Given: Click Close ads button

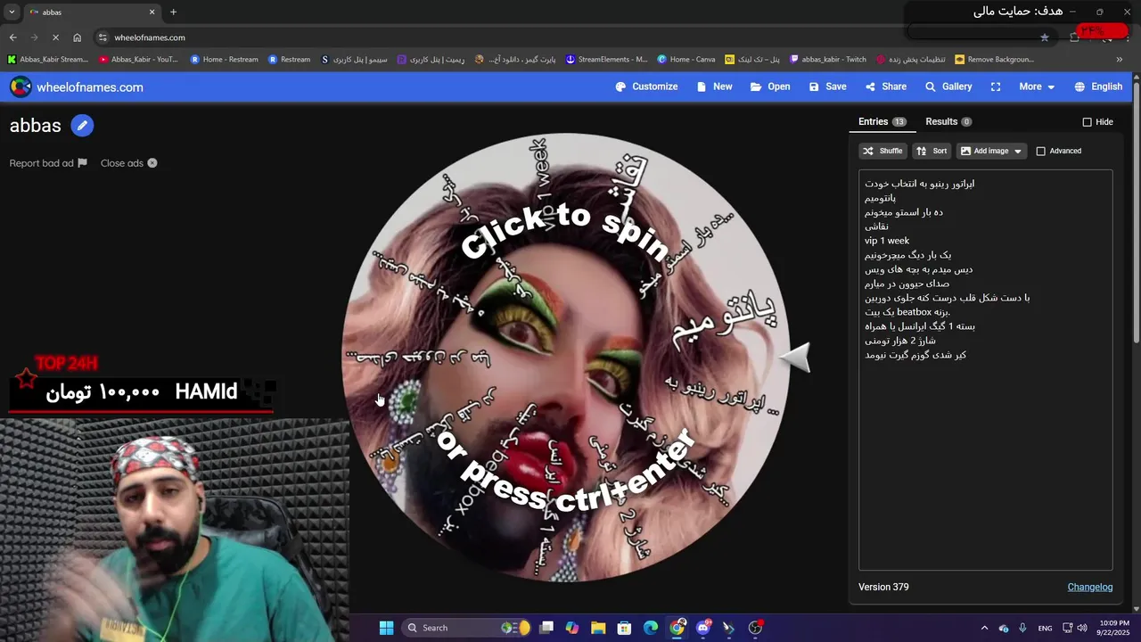Looking at the screenshot, I should pos(128,163).
